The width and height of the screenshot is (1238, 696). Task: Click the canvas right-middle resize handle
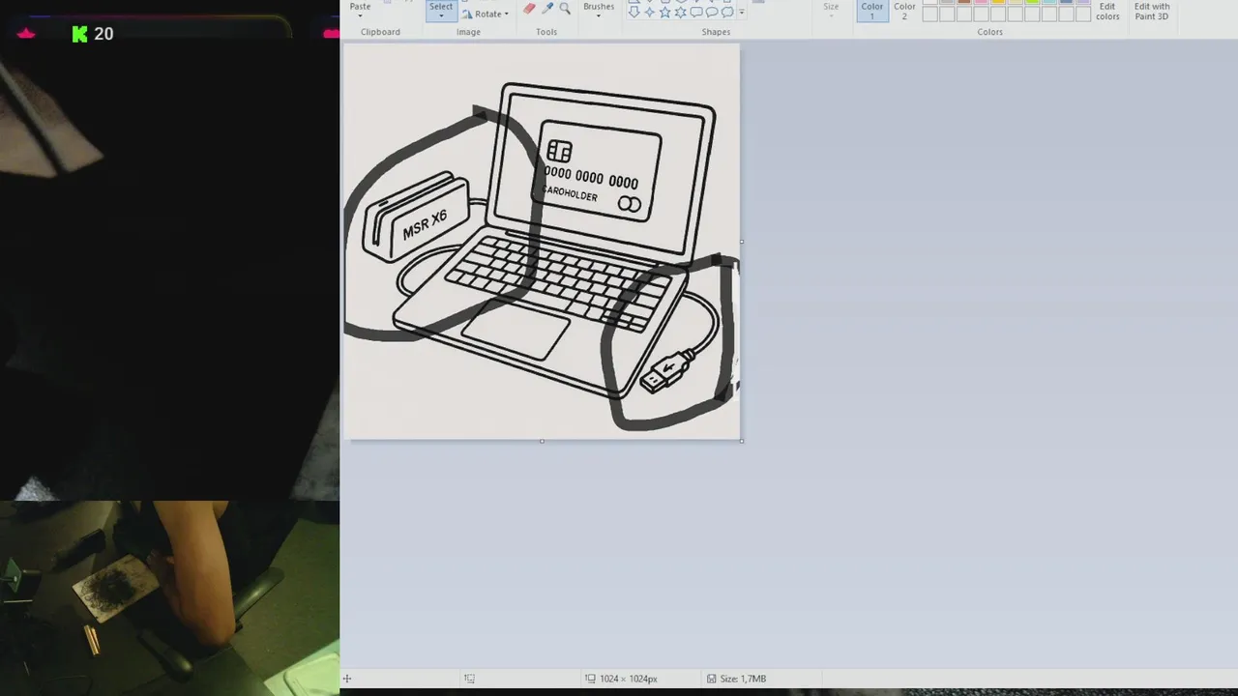742,242
